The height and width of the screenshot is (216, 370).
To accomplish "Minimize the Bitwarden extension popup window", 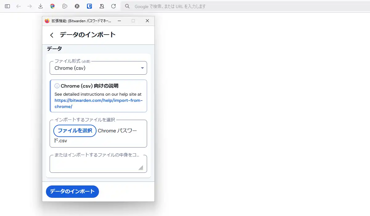I will [x=119, y=21].
